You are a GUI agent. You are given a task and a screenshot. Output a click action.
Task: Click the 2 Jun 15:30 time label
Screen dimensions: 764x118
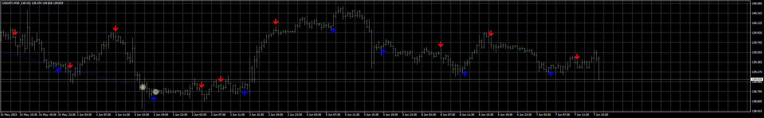tap(256, 115)
